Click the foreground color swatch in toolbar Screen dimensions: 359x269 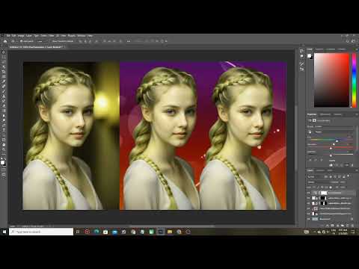coord(2,162)
